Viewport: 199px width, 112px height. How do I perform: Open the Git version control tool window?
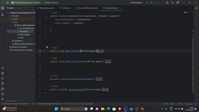coord(2,99)
